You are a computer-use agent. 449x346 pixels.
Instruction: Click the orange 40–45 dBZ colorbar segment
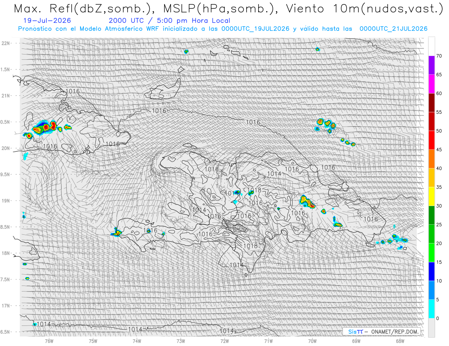[431, 159]
